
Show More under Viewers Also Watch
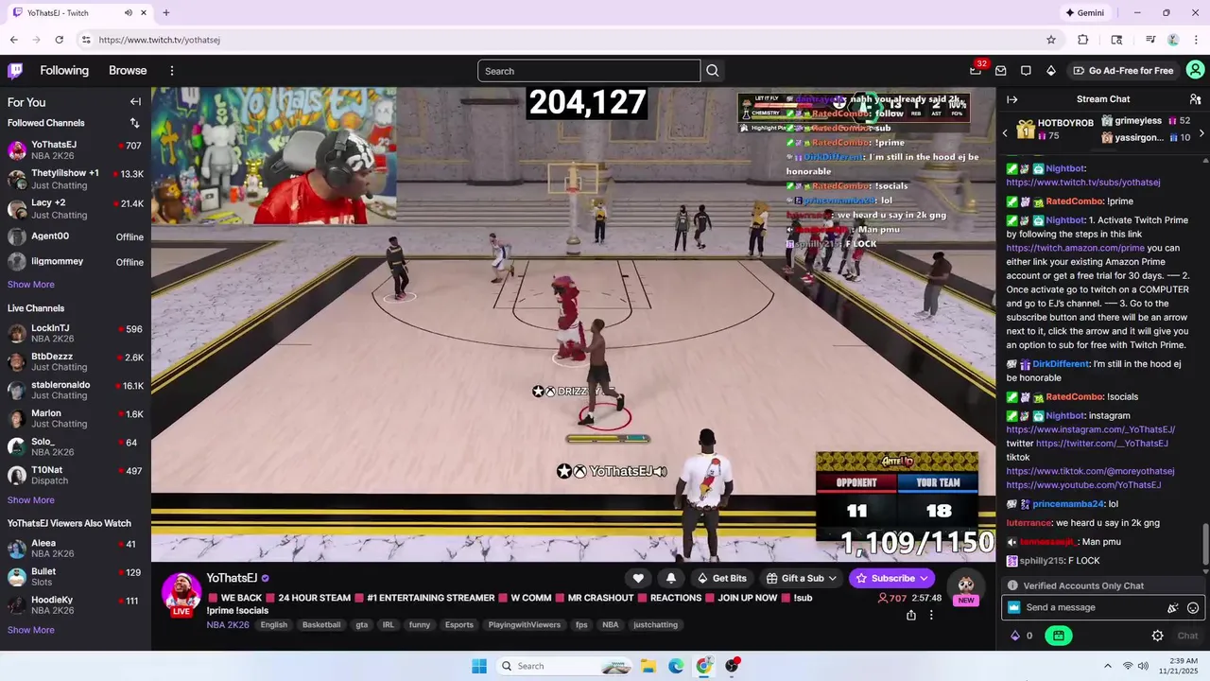pos(31,630)
